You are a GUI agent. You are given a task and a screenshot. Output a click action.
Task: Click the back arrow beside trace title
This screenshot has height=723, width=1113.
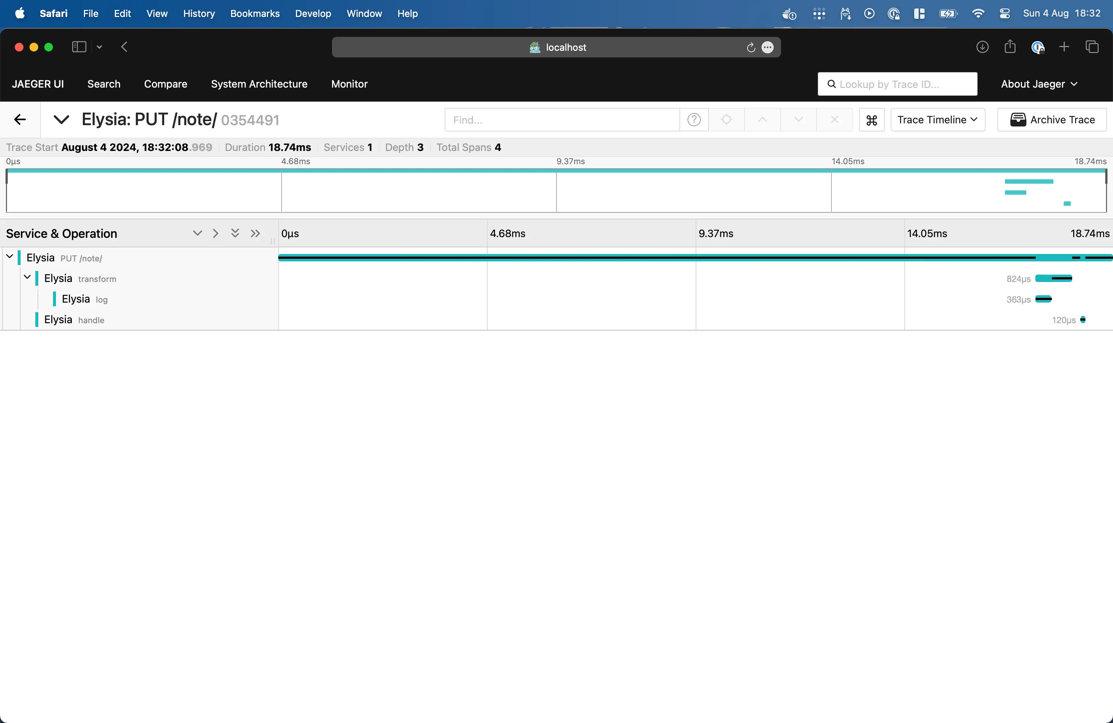pos(20,120)
